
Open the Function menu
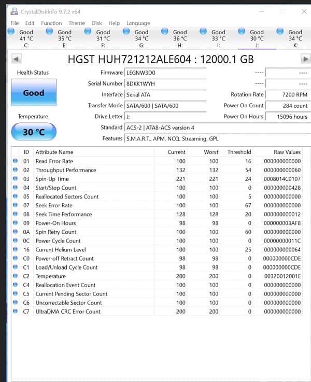[x=51, y=23]
